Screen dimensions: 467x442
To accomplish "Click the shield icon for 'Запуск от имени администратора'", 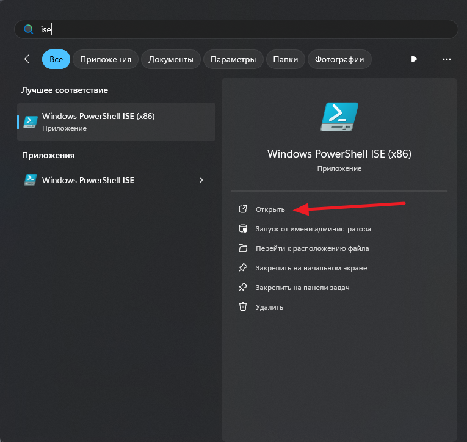I will click(243, 229).
